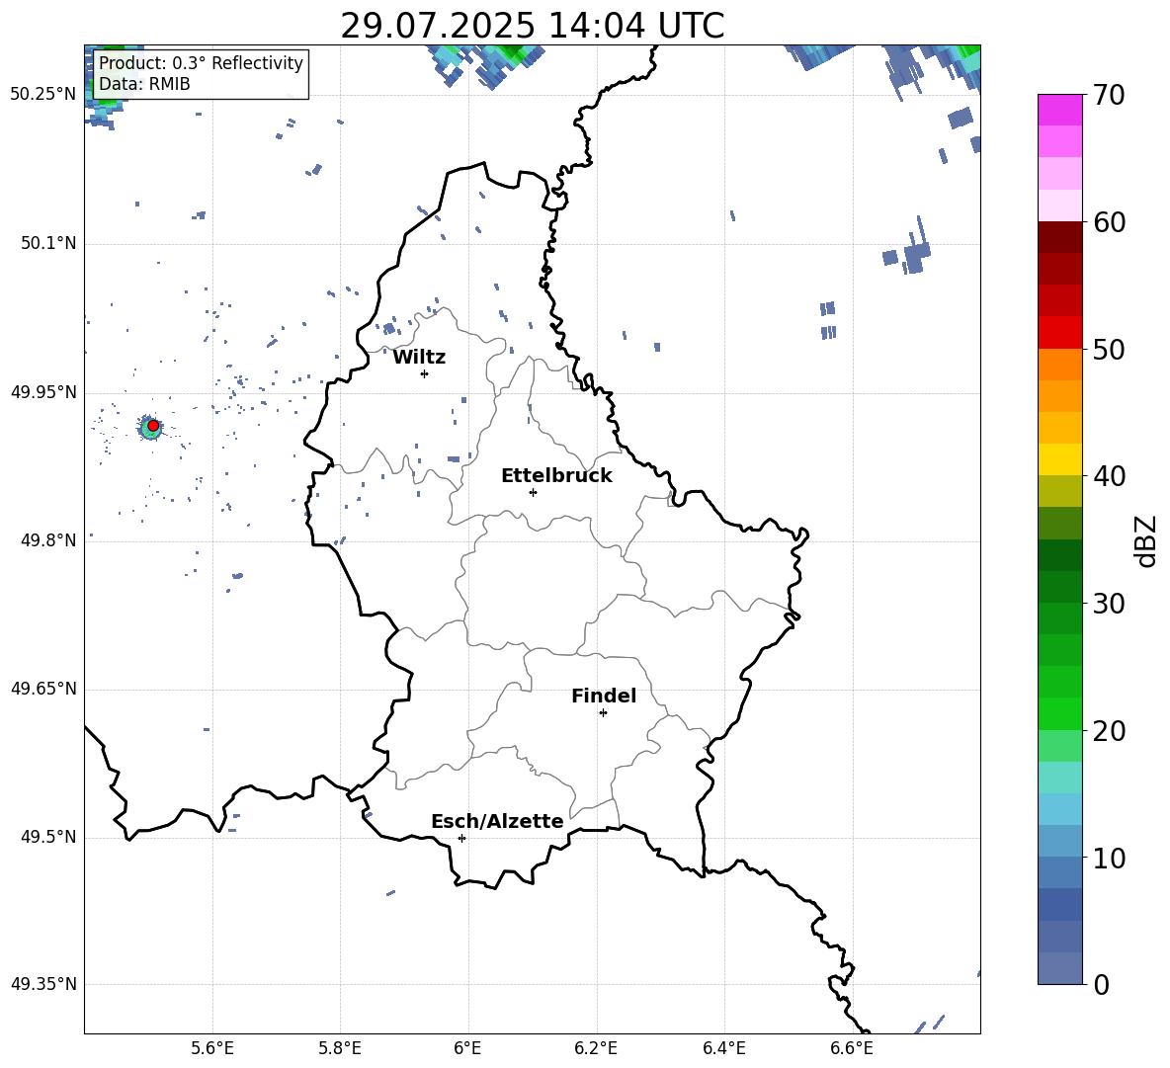This screenshot has height=1068, width=1170.
Task: Click the 6°E longitude label
Action: point(467,1048)
